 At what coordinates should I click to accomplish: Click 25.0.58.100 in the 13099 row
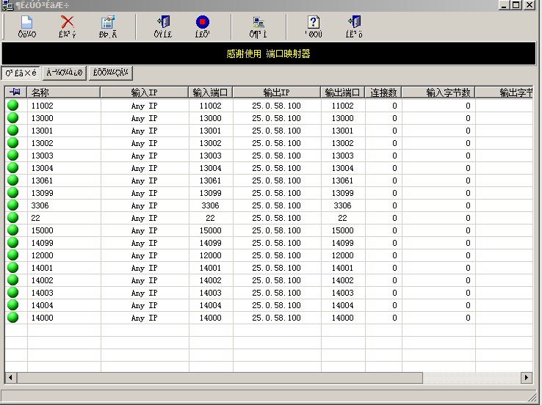point(276,193)
